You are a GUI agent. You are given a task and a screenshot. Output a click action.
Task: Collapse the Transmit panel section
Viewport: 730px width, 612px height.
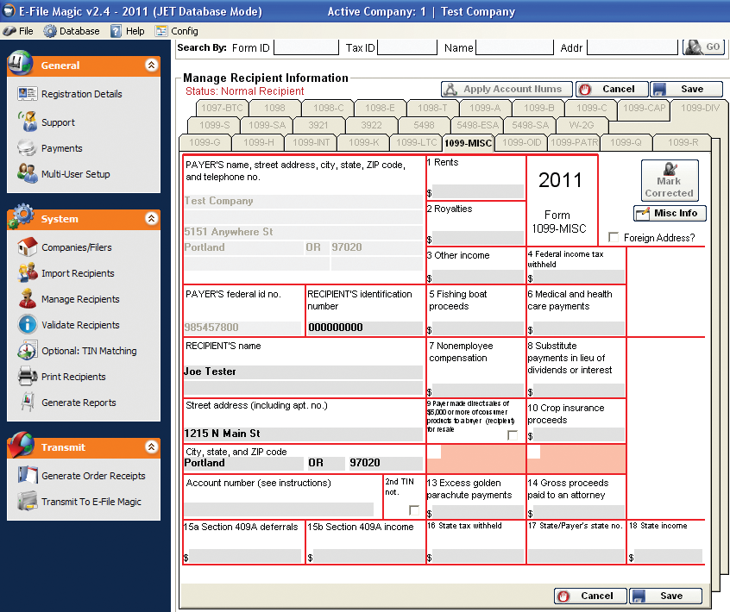(151, 447)
